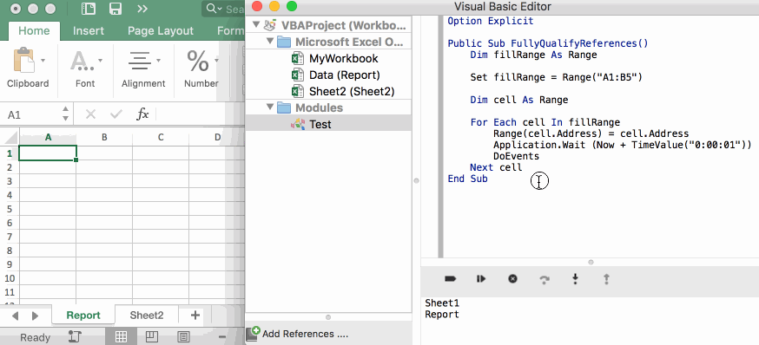Click the zoom out minus button

(x=222, y=337)
